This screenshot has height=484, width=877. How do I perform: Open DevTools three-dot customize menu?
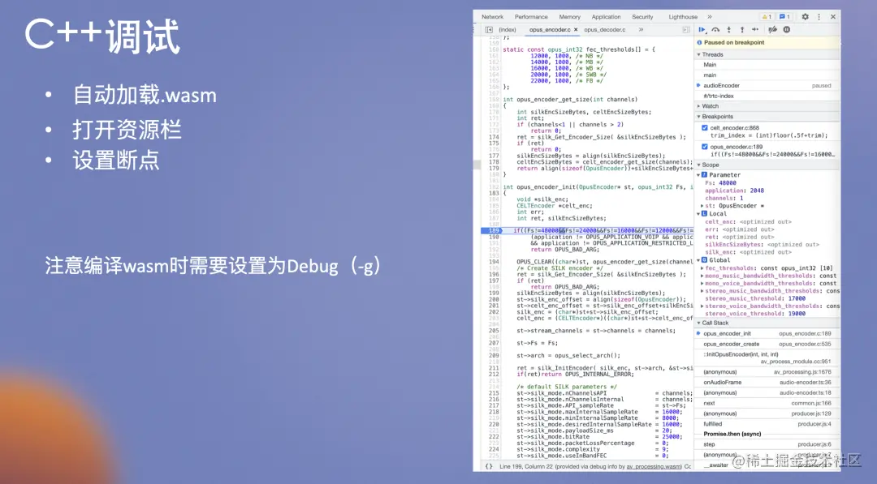819,17
